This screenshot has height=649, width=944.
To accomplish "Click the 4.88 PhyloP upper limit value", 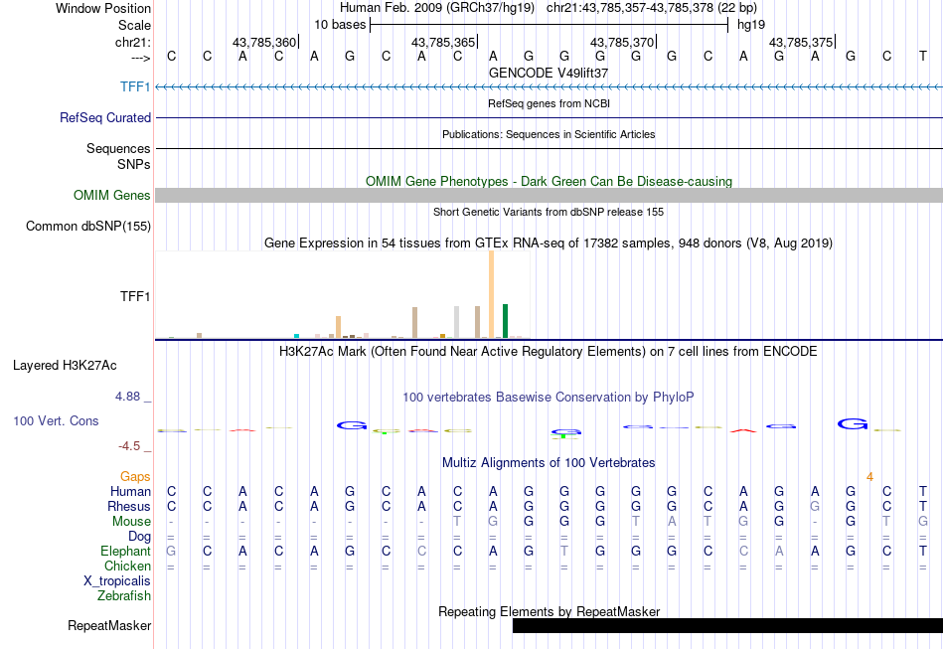I will [x=127, y=397].
